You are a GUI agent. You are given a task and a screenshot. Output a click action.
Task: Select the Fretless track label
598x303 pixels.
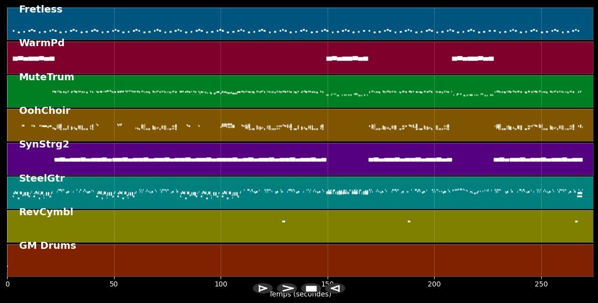(x=41, y=10)
